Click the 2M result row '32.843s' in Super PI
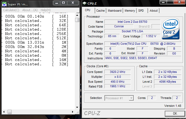This screenshot has width=186, height=119. tap(37, 47)
